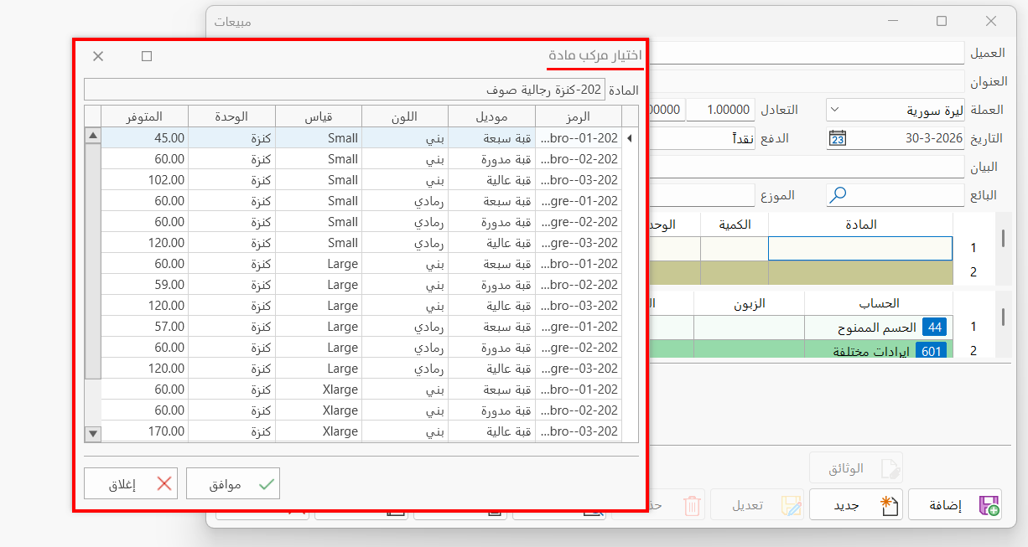The image size is (1028, 547).
Task: Close the مبيعات window
Action: (991, 21)
